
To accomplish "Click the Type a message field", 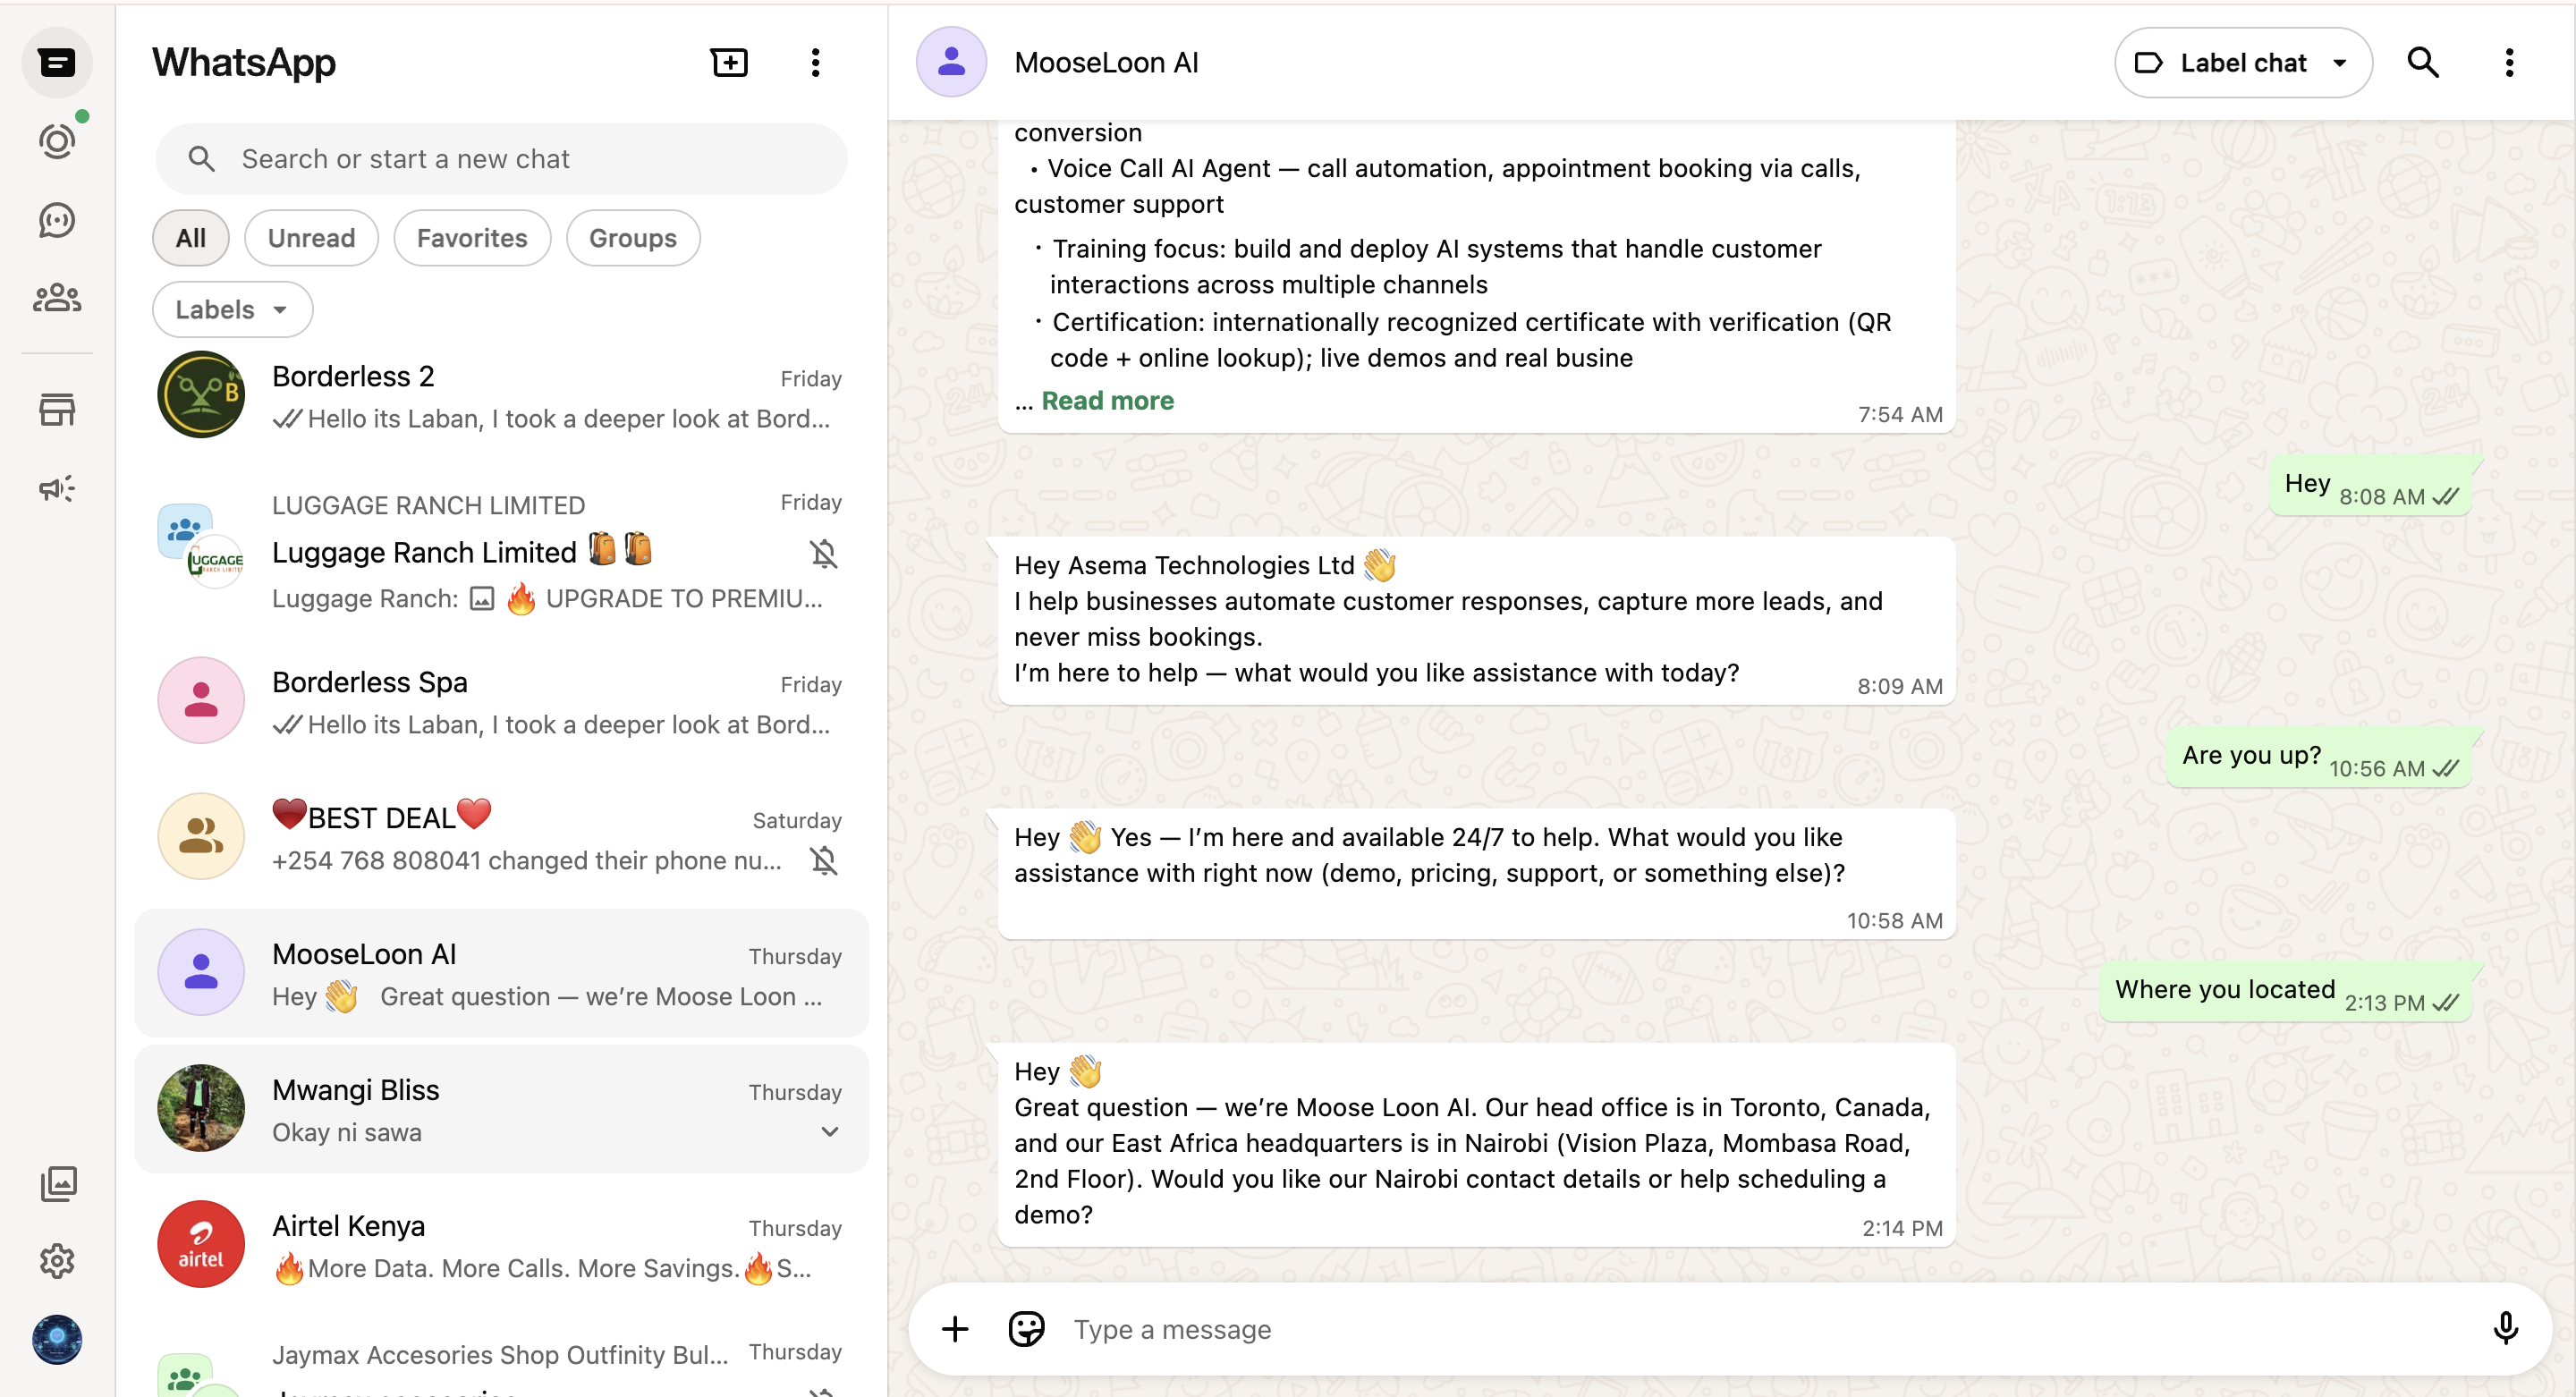I will click(x=1700, y=1329).
